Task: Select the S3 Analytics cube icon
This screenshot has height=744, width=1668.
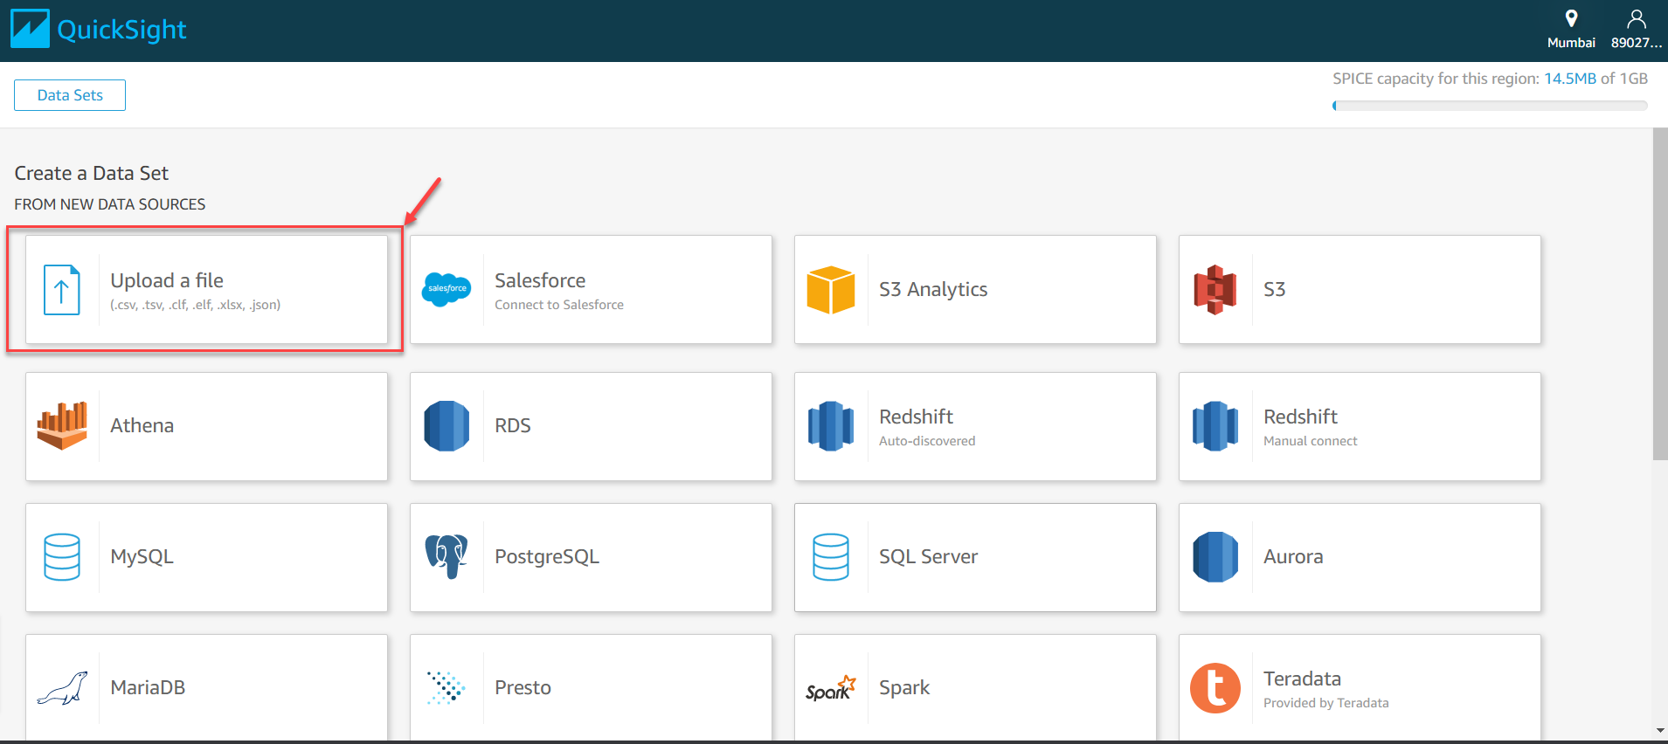Action: tap(831, 290)
